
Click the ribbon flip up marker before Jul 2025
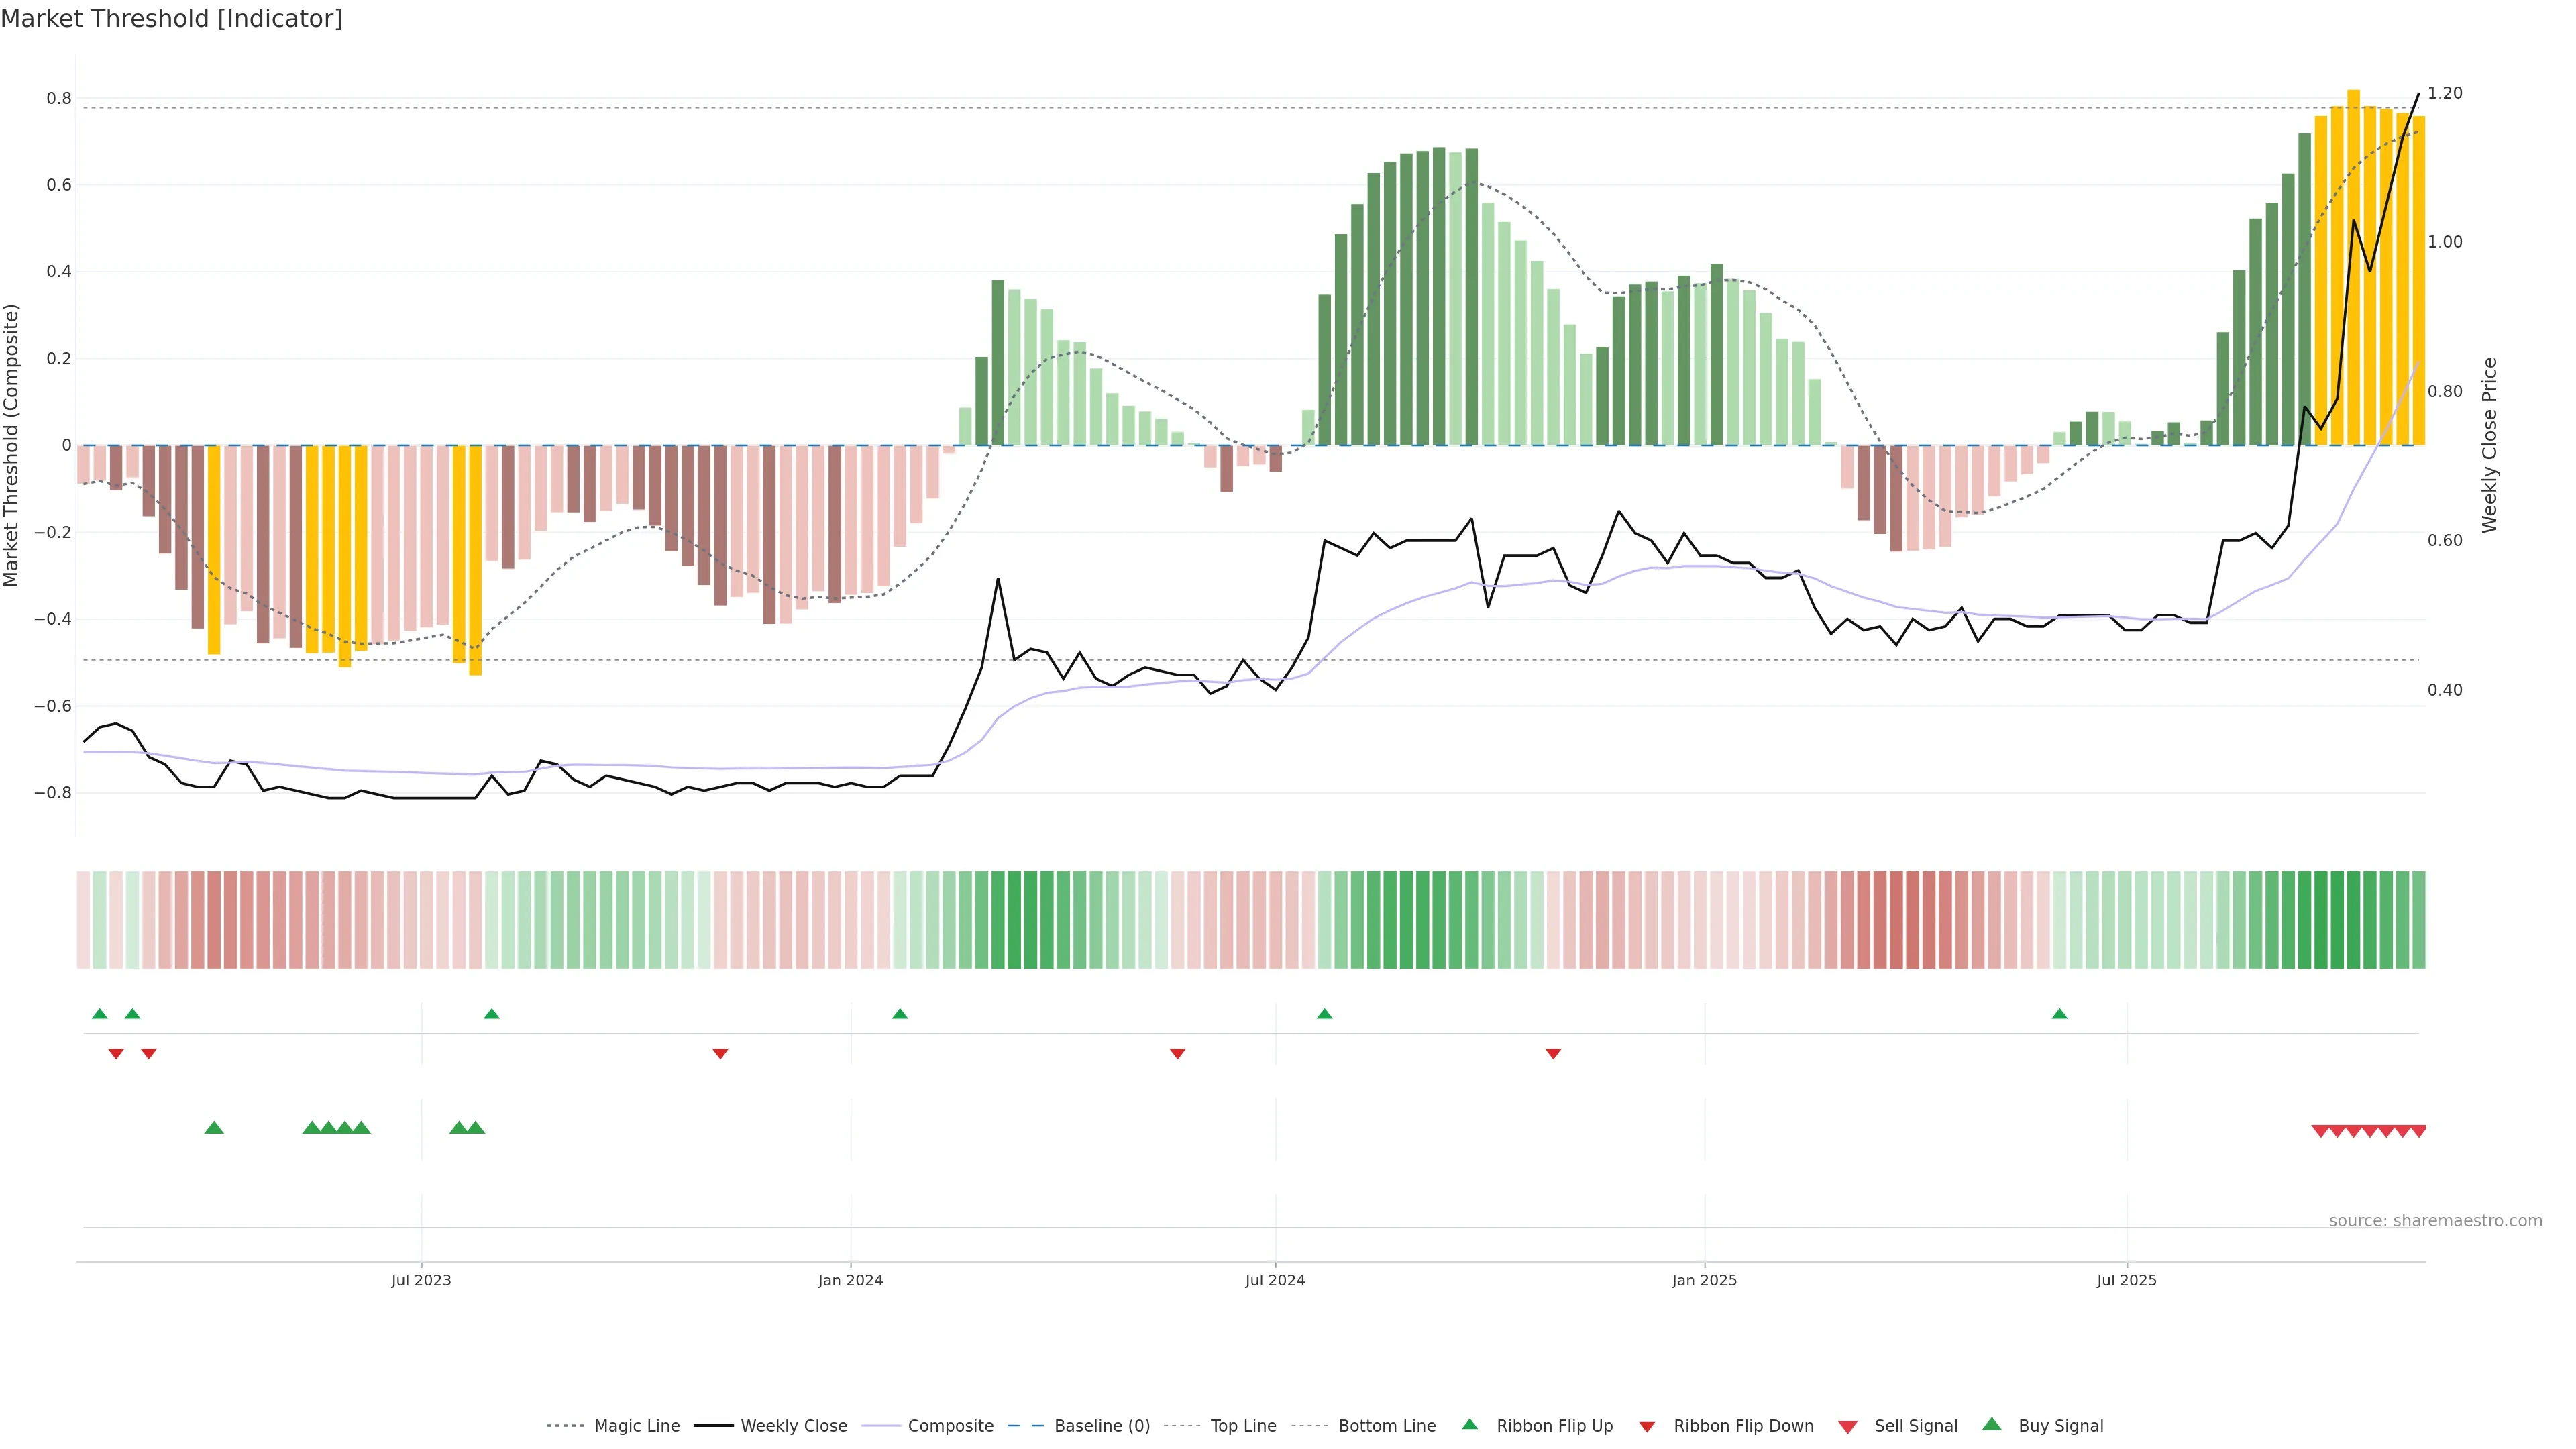coord(2059,1014)
